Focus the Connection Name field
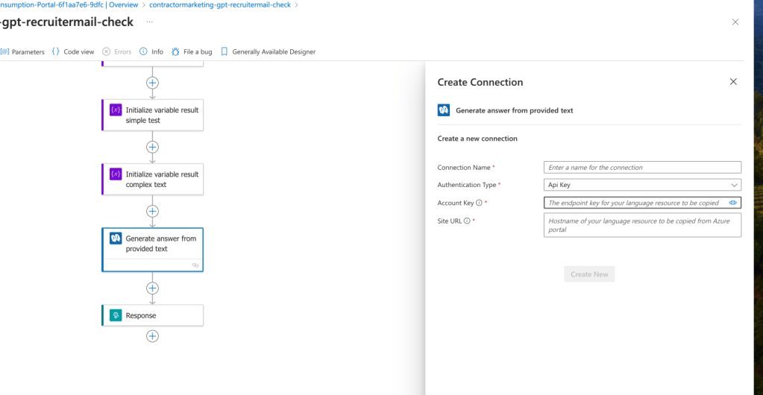The image size is (763, 395). [x=642, y=168]
